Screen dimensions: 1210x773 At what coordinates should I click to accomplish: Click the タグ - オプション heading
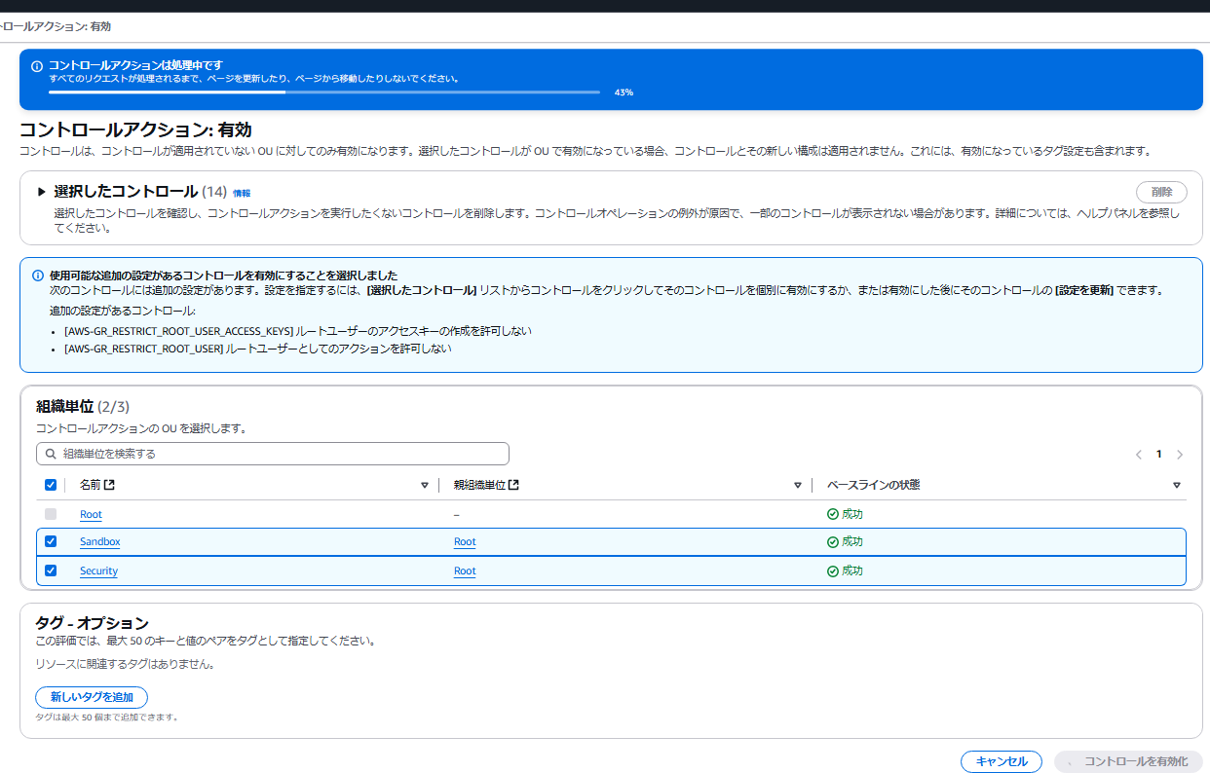(92, 623)
